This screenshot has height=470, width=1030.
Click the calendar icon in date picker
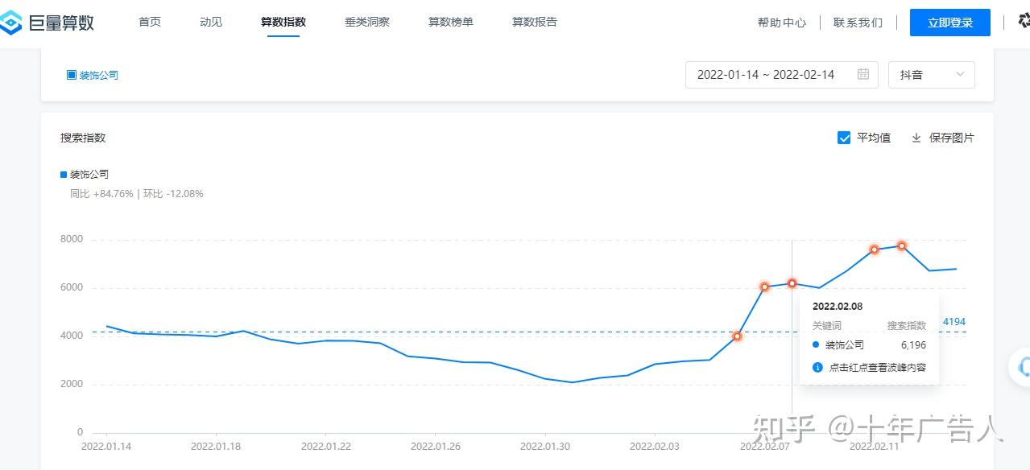point(863,74)
